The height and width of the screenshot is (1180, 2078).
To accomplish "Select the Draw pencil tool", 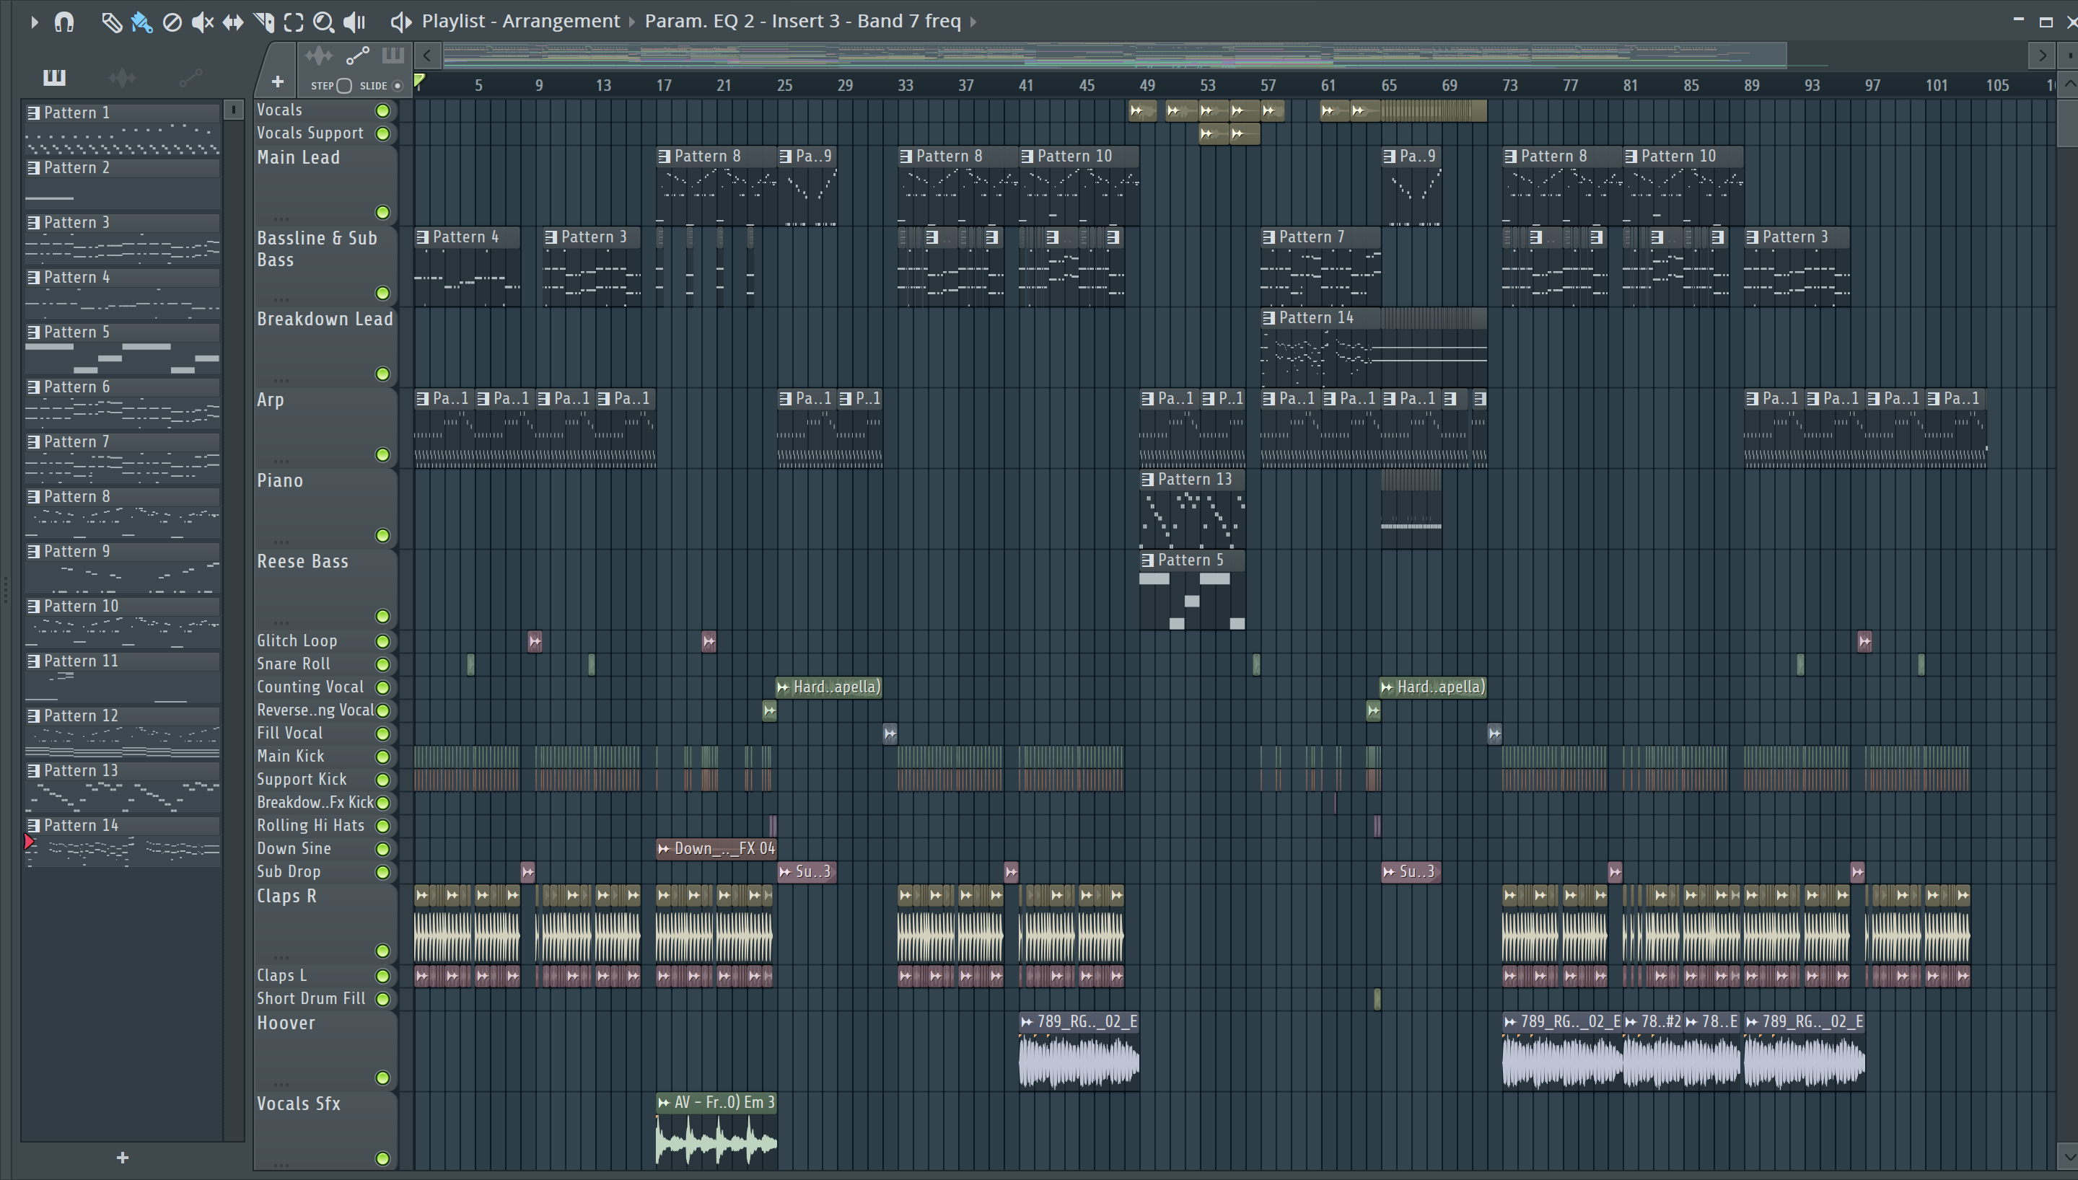I will click(x=112, y=22).
